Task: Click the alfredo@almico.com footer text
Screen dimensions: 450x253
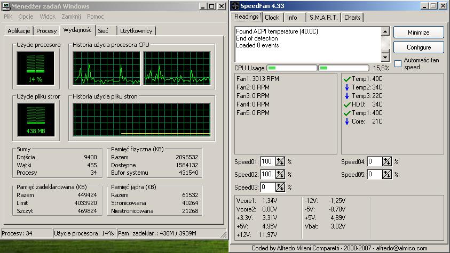Action: tap(402, 248)
